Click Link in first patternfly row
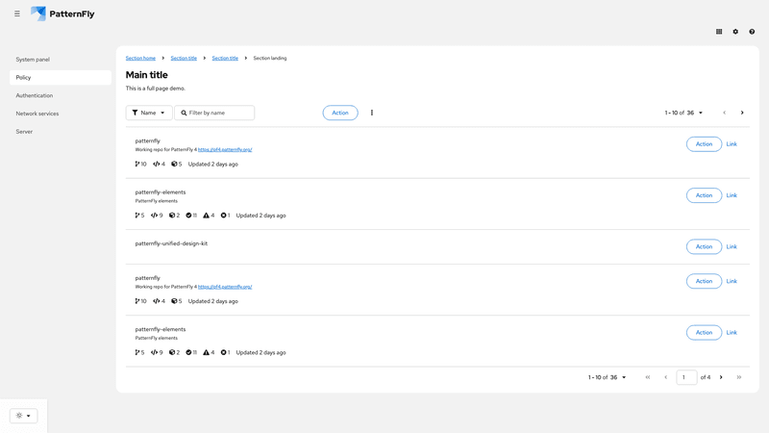Screen dimensions: 769x433 coord(732,144)
